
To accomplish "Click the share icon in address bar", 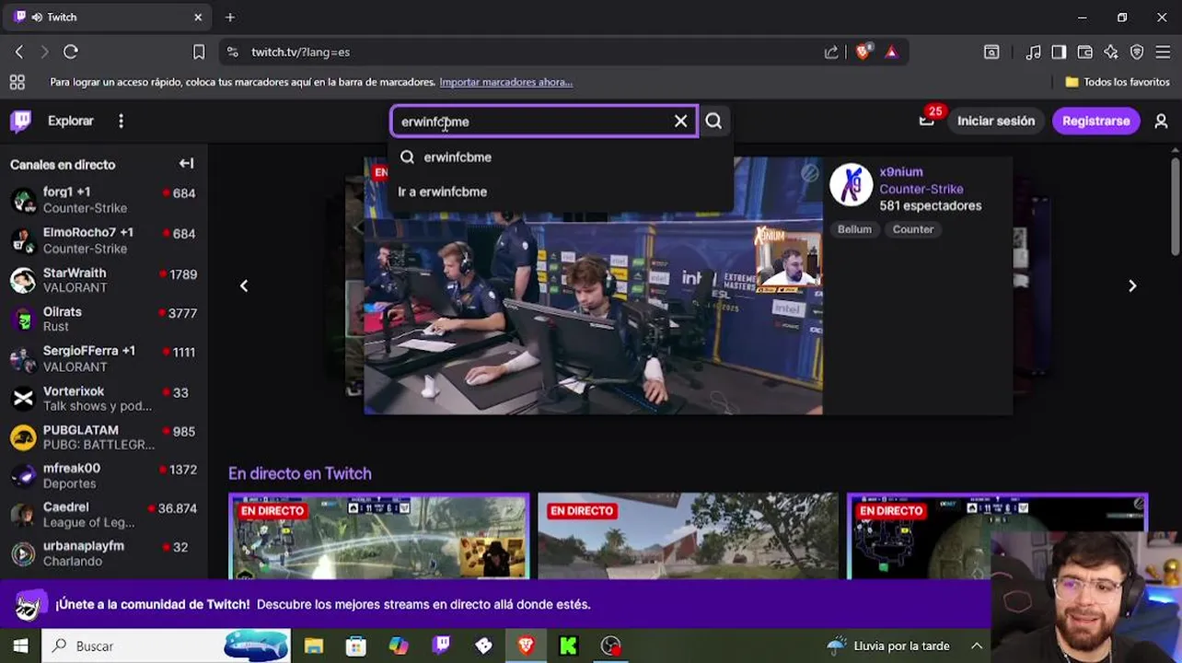I will pyautogui.click(x=831, y=52).
